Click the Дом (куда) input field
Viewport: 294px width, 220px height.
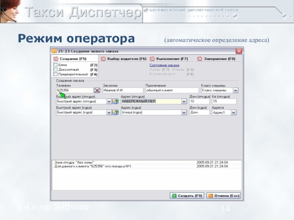tap(199, 113)
